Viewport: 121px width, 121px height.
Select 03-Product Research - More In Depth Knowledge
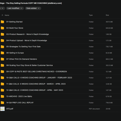point(28,34)
